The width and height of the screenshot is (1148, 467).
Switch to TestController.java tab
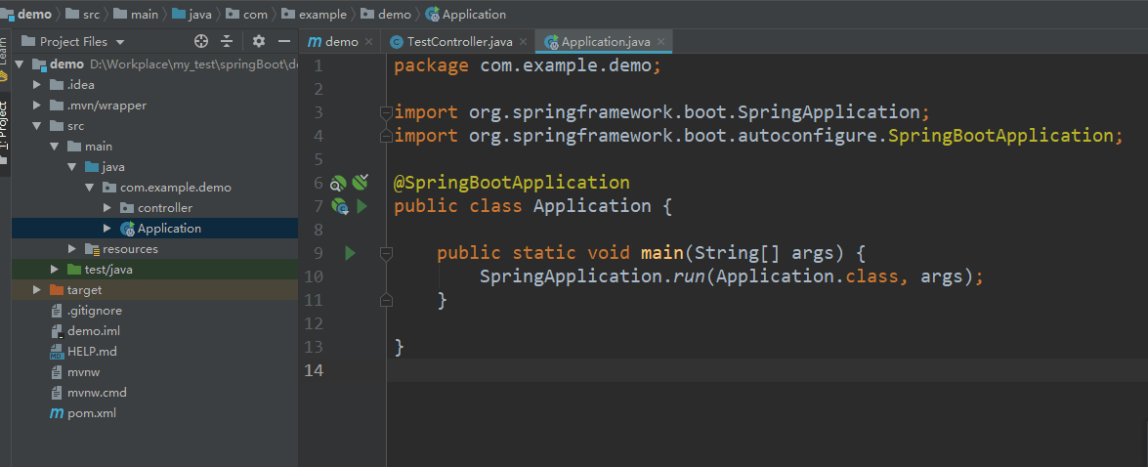click(459, 42)
